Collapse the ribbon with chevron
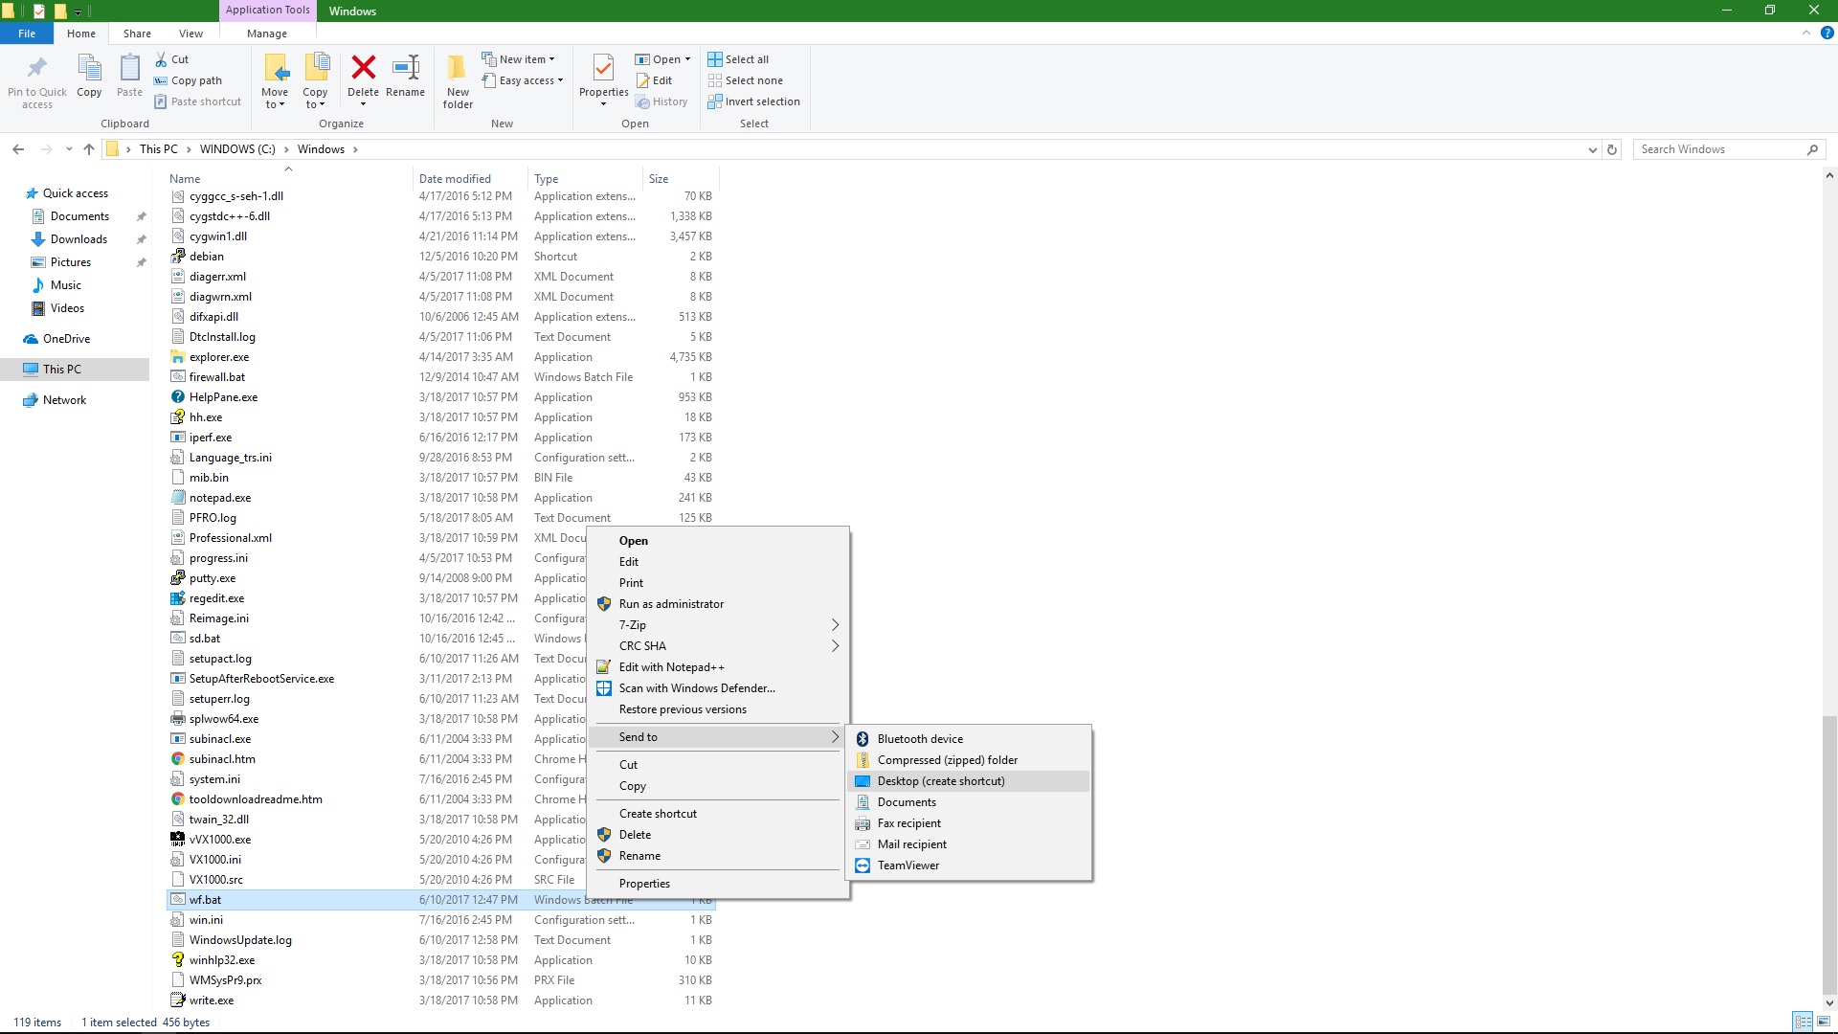 1806,33
